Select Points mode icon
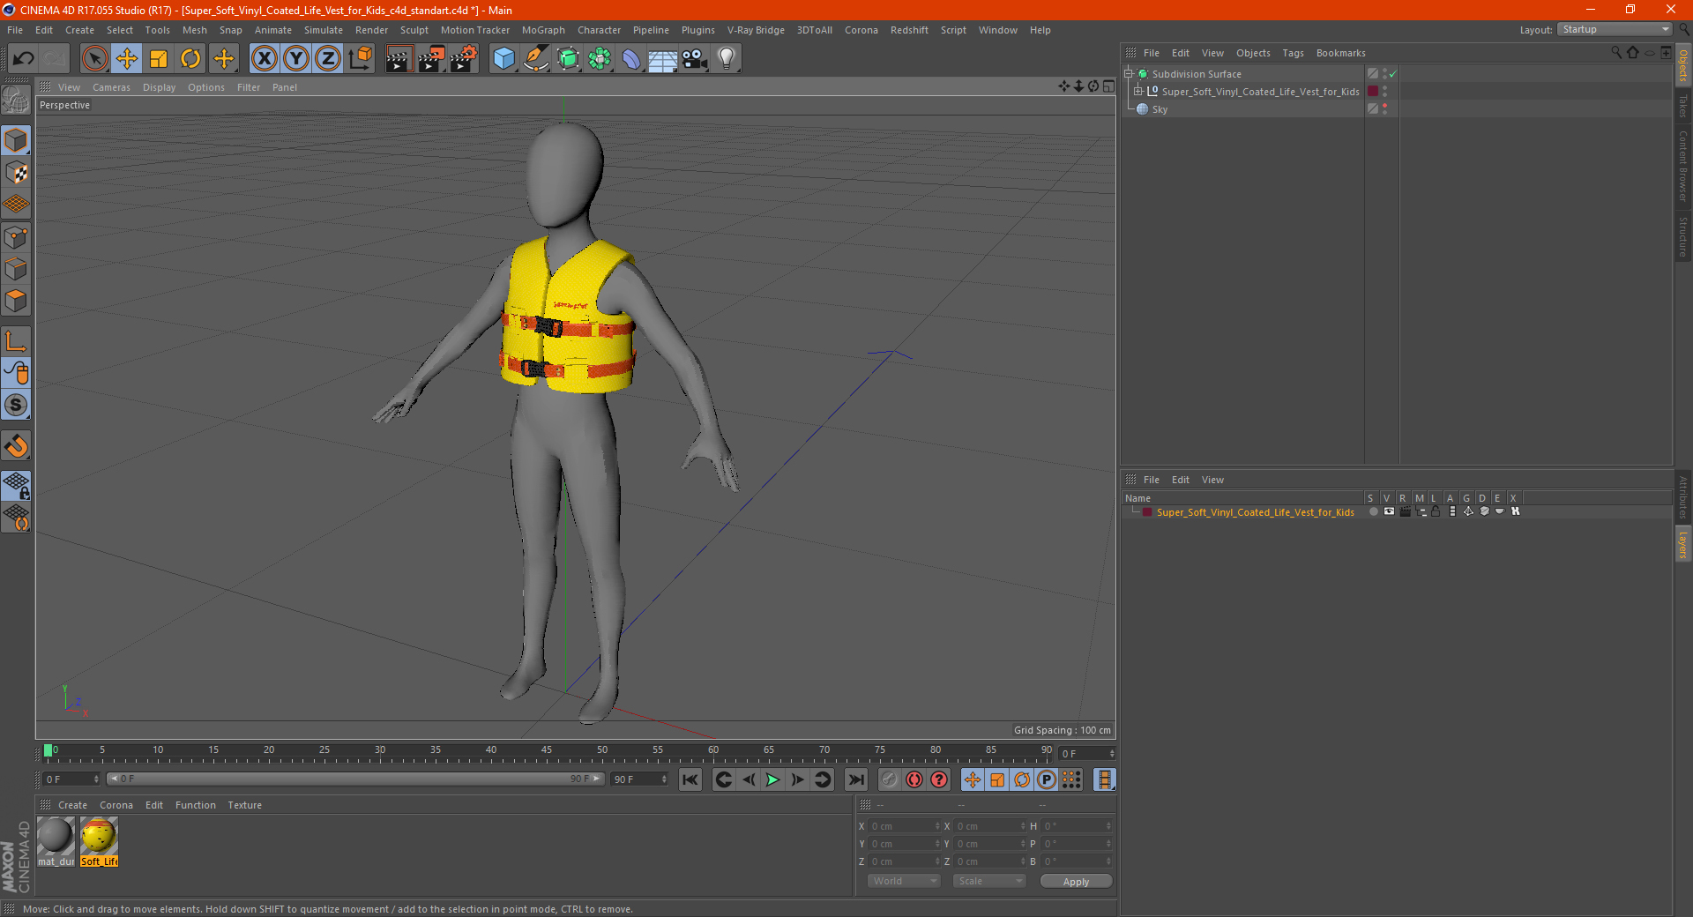Image resolution: width=1693 pixels, height=917 pixels. coord(16,237)
